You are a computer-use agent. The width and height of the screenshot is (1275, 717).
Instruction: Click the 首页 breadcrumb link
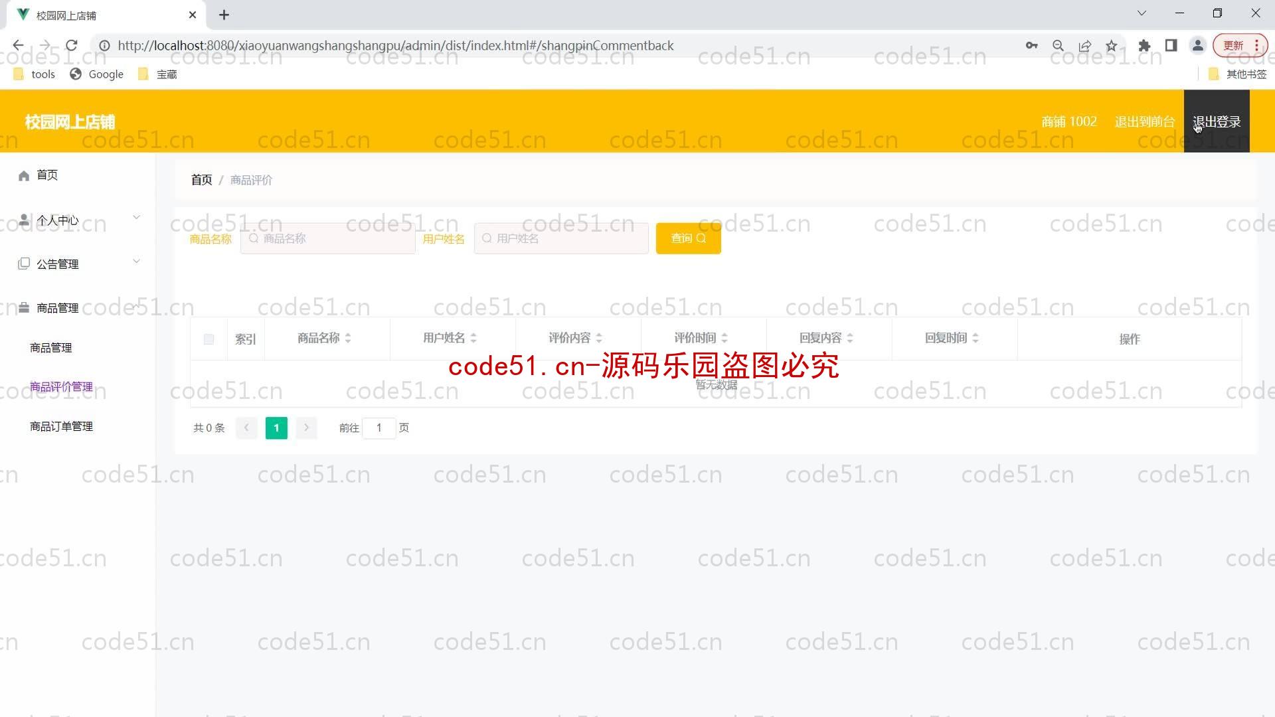click(x=201, y=180)
